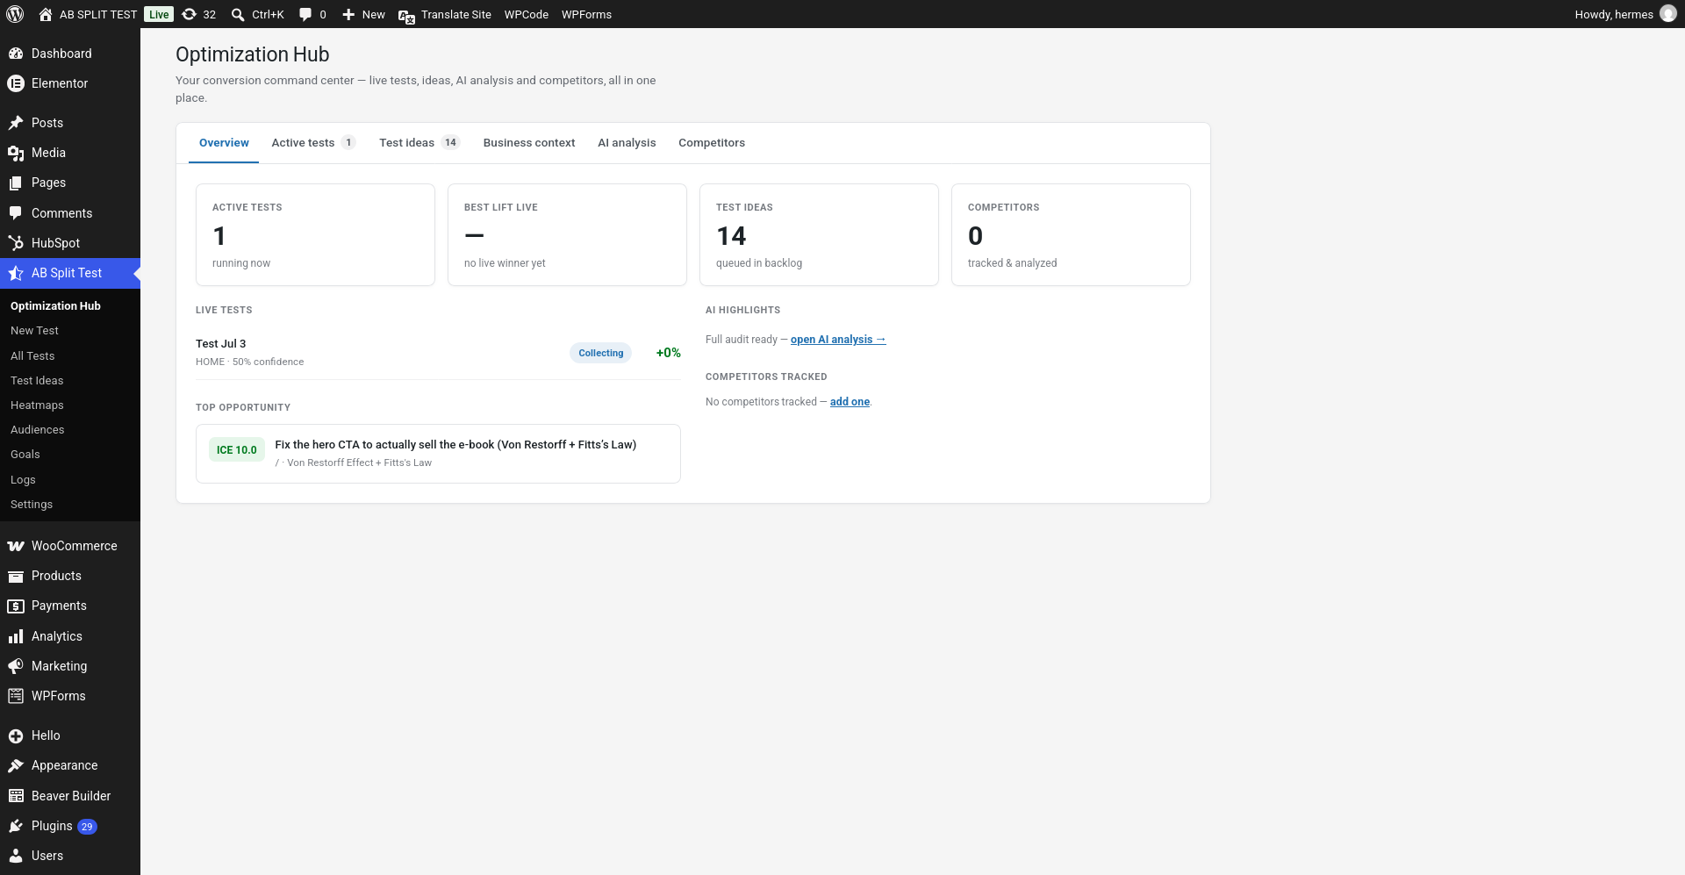Click the Plugins 29 update count badge

(x=87, y=827)
